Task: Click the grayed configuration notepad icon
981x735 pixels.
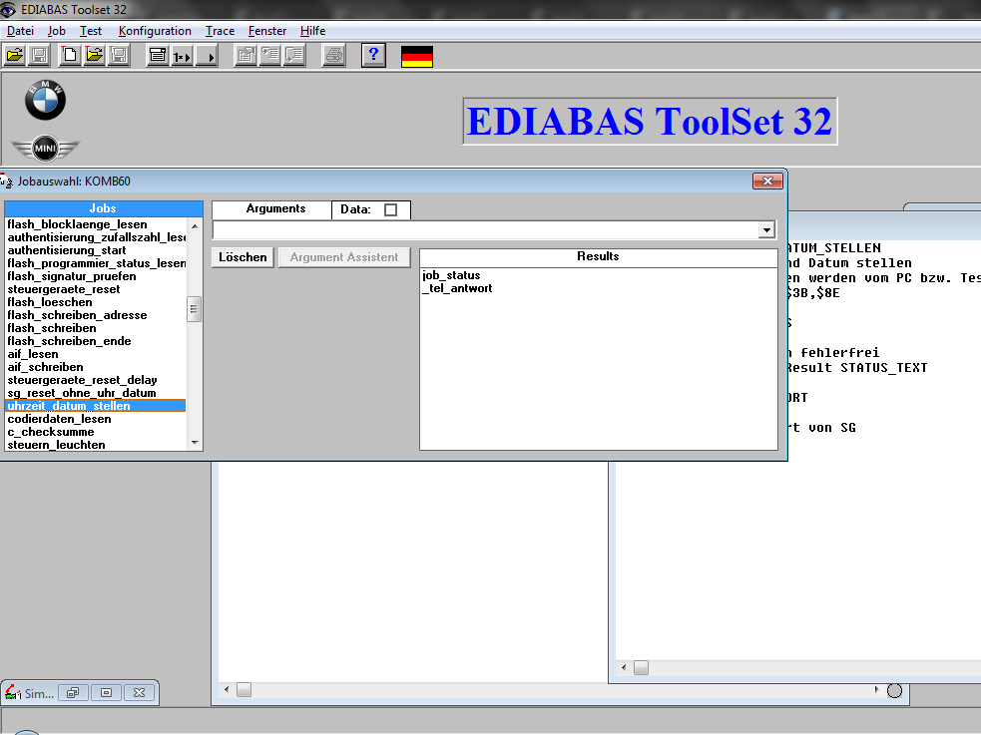Action: click(245, 56)
